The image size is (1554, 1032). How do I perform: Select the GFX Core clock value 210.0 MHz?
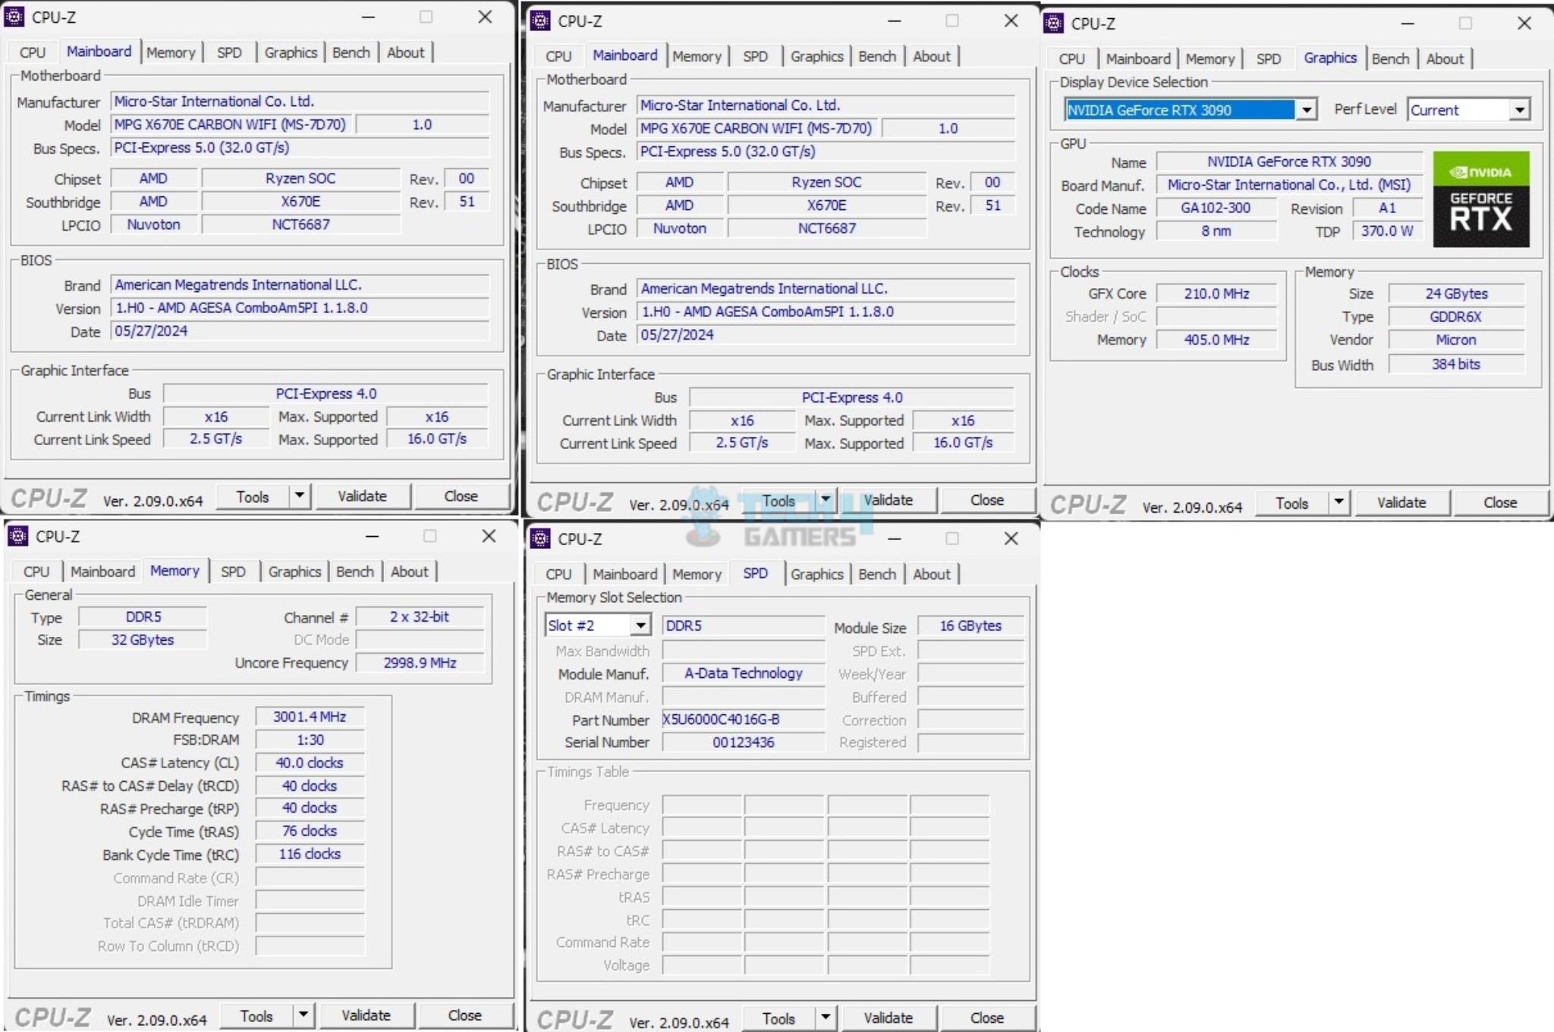click(x=1216, y=293)
